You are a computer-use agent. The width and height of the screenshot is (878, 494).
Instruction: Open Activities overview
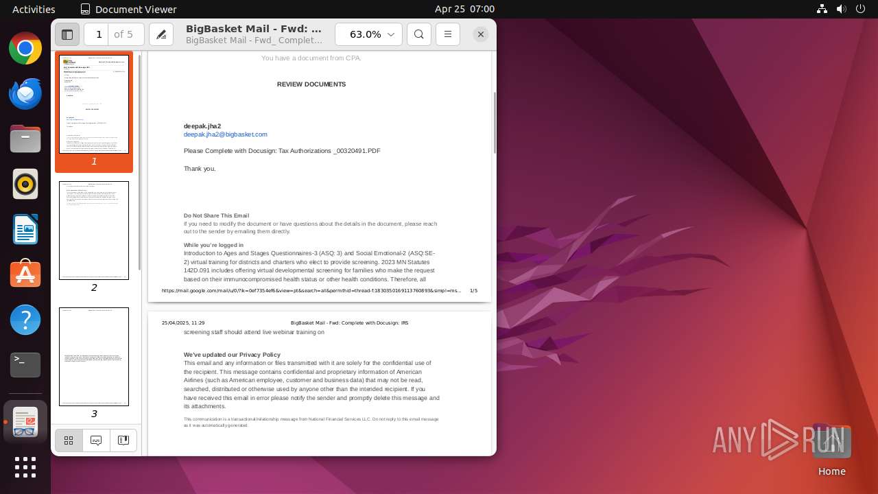(34, 9)
